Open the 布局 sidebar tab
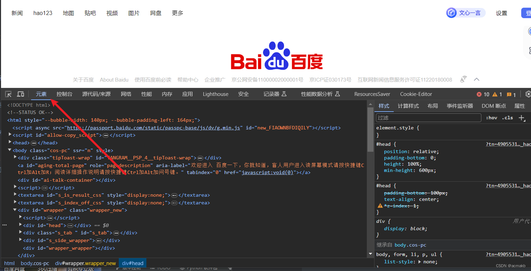 (433, 106)
